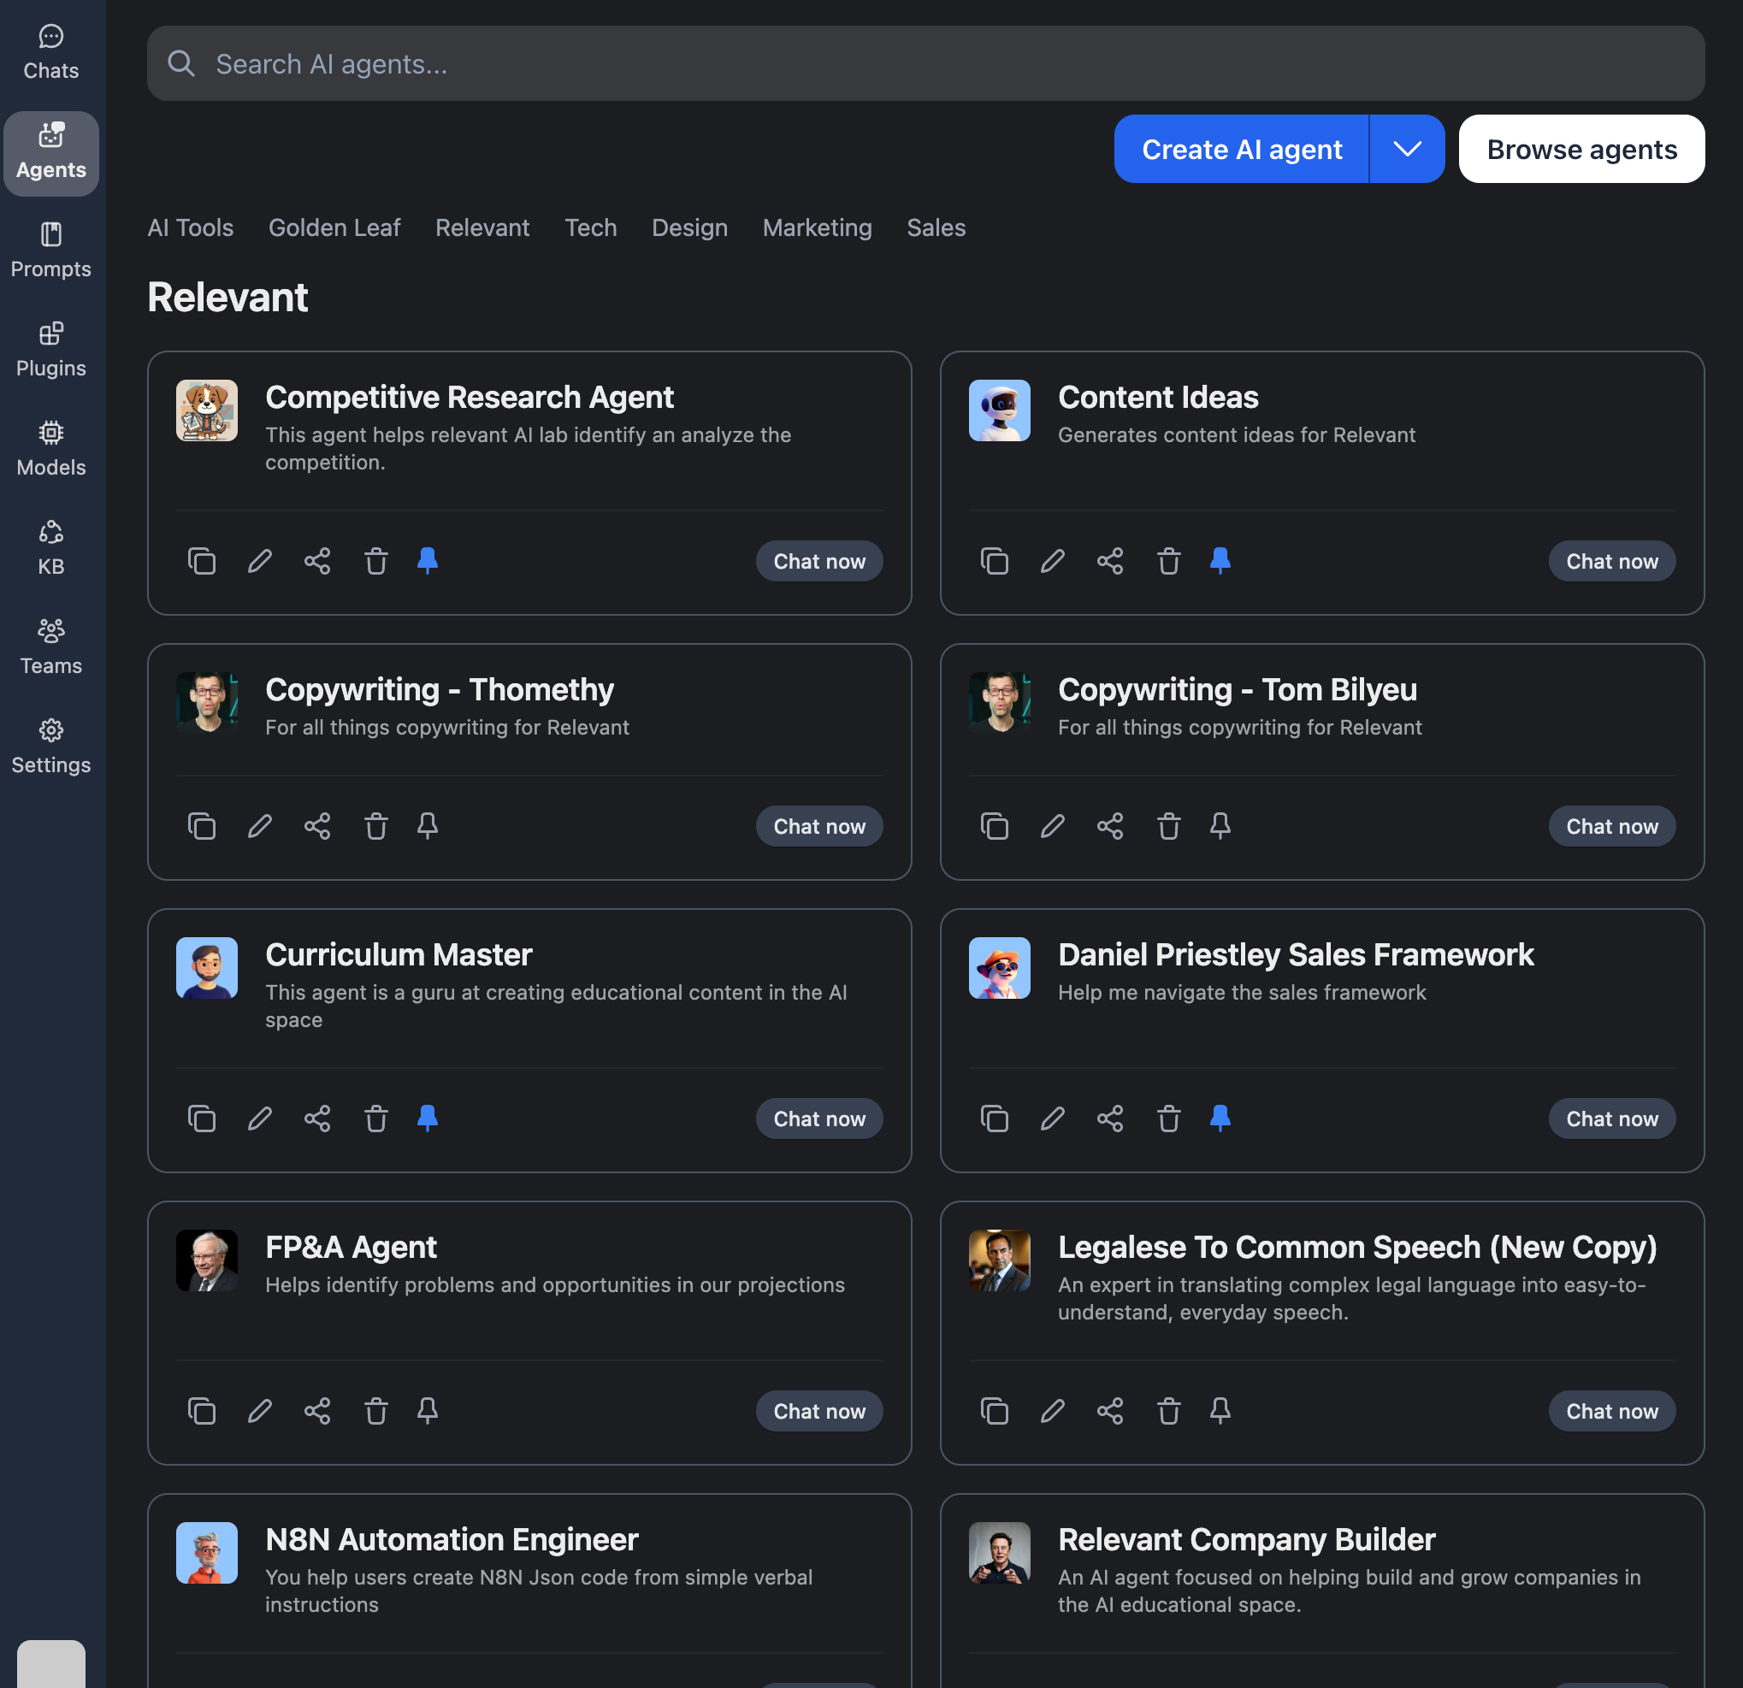Share the Copywriting - Thomethy agent
The image size is (1743, 1688).
[317, 826]
